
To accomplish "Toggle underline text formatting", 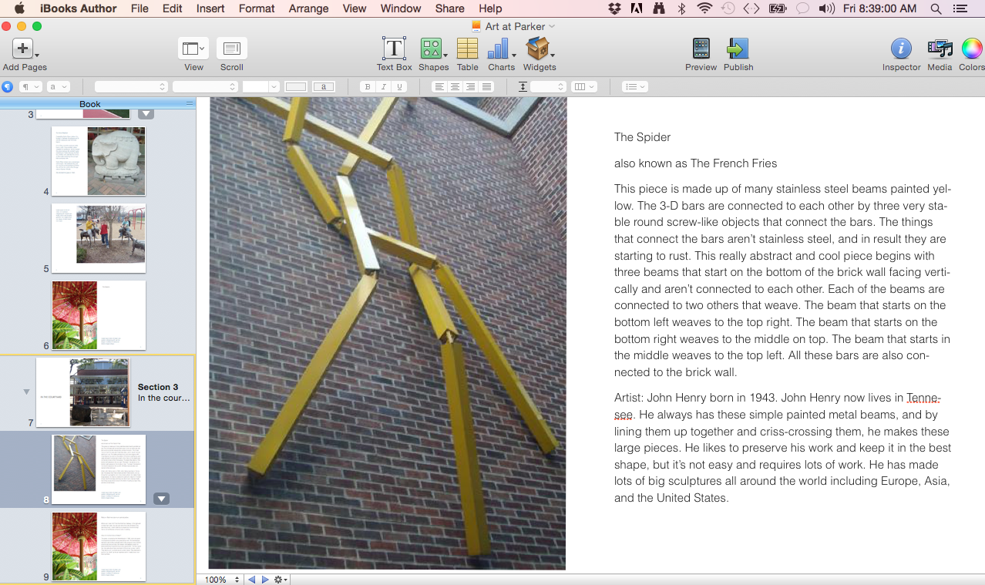I will point(399,87).
